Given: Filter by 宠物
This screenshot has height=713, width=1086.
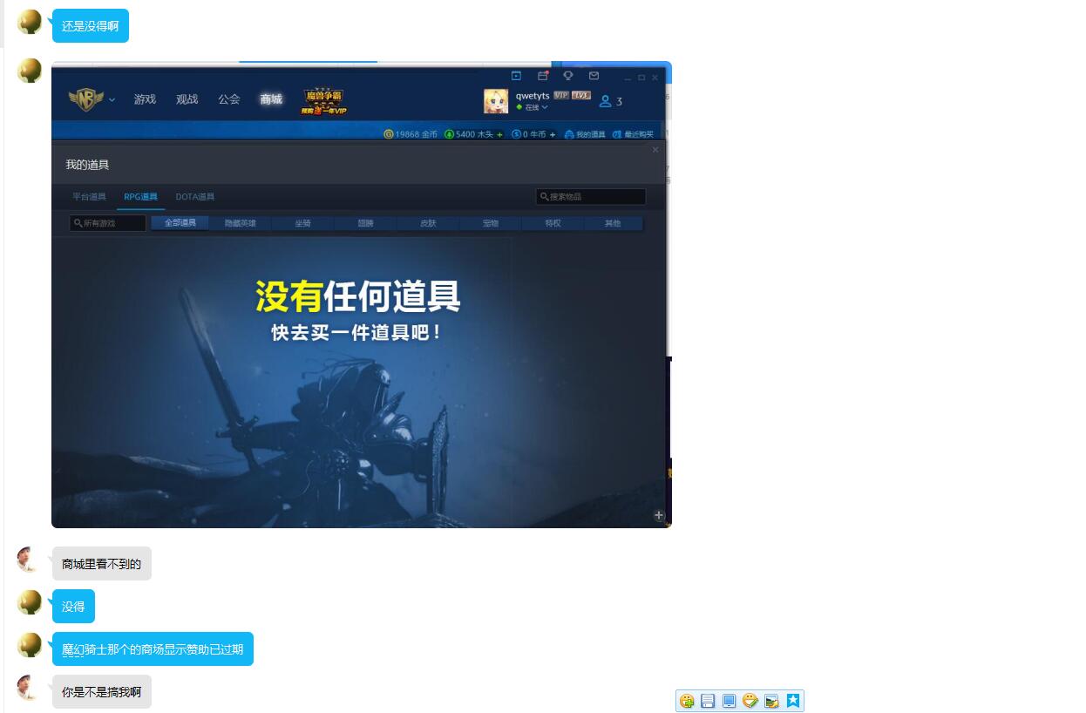Looking at the screenshot, I should point(491,223).
